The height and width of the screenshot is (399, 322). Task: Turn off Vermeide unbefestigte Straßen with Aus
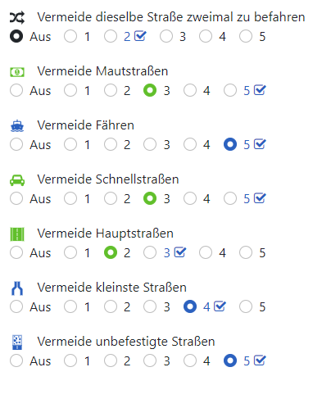(16, 360)
